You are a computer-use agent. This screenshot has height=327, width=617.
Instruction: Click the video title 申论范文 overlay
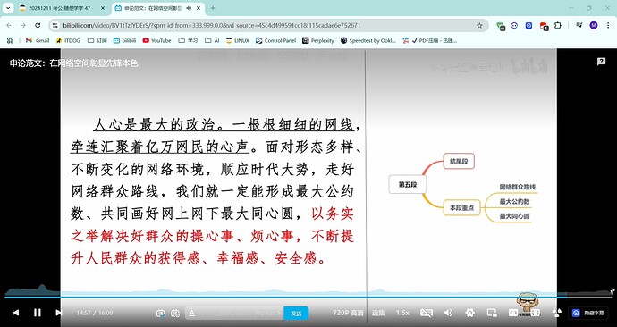(x=74, y=63)
